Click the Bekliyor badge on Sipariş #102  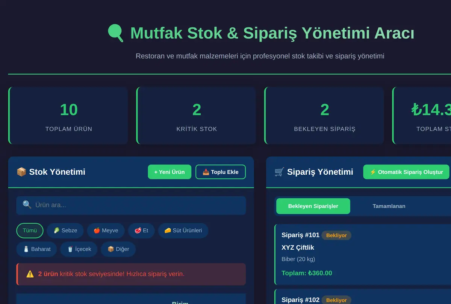click(336, 300)
